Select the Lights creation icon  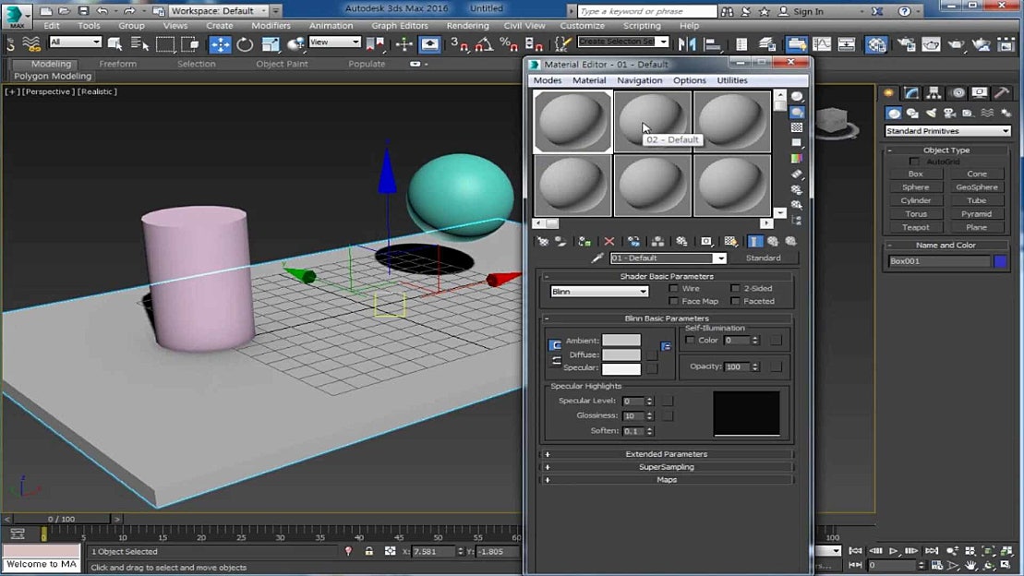[x=932, y=112]
